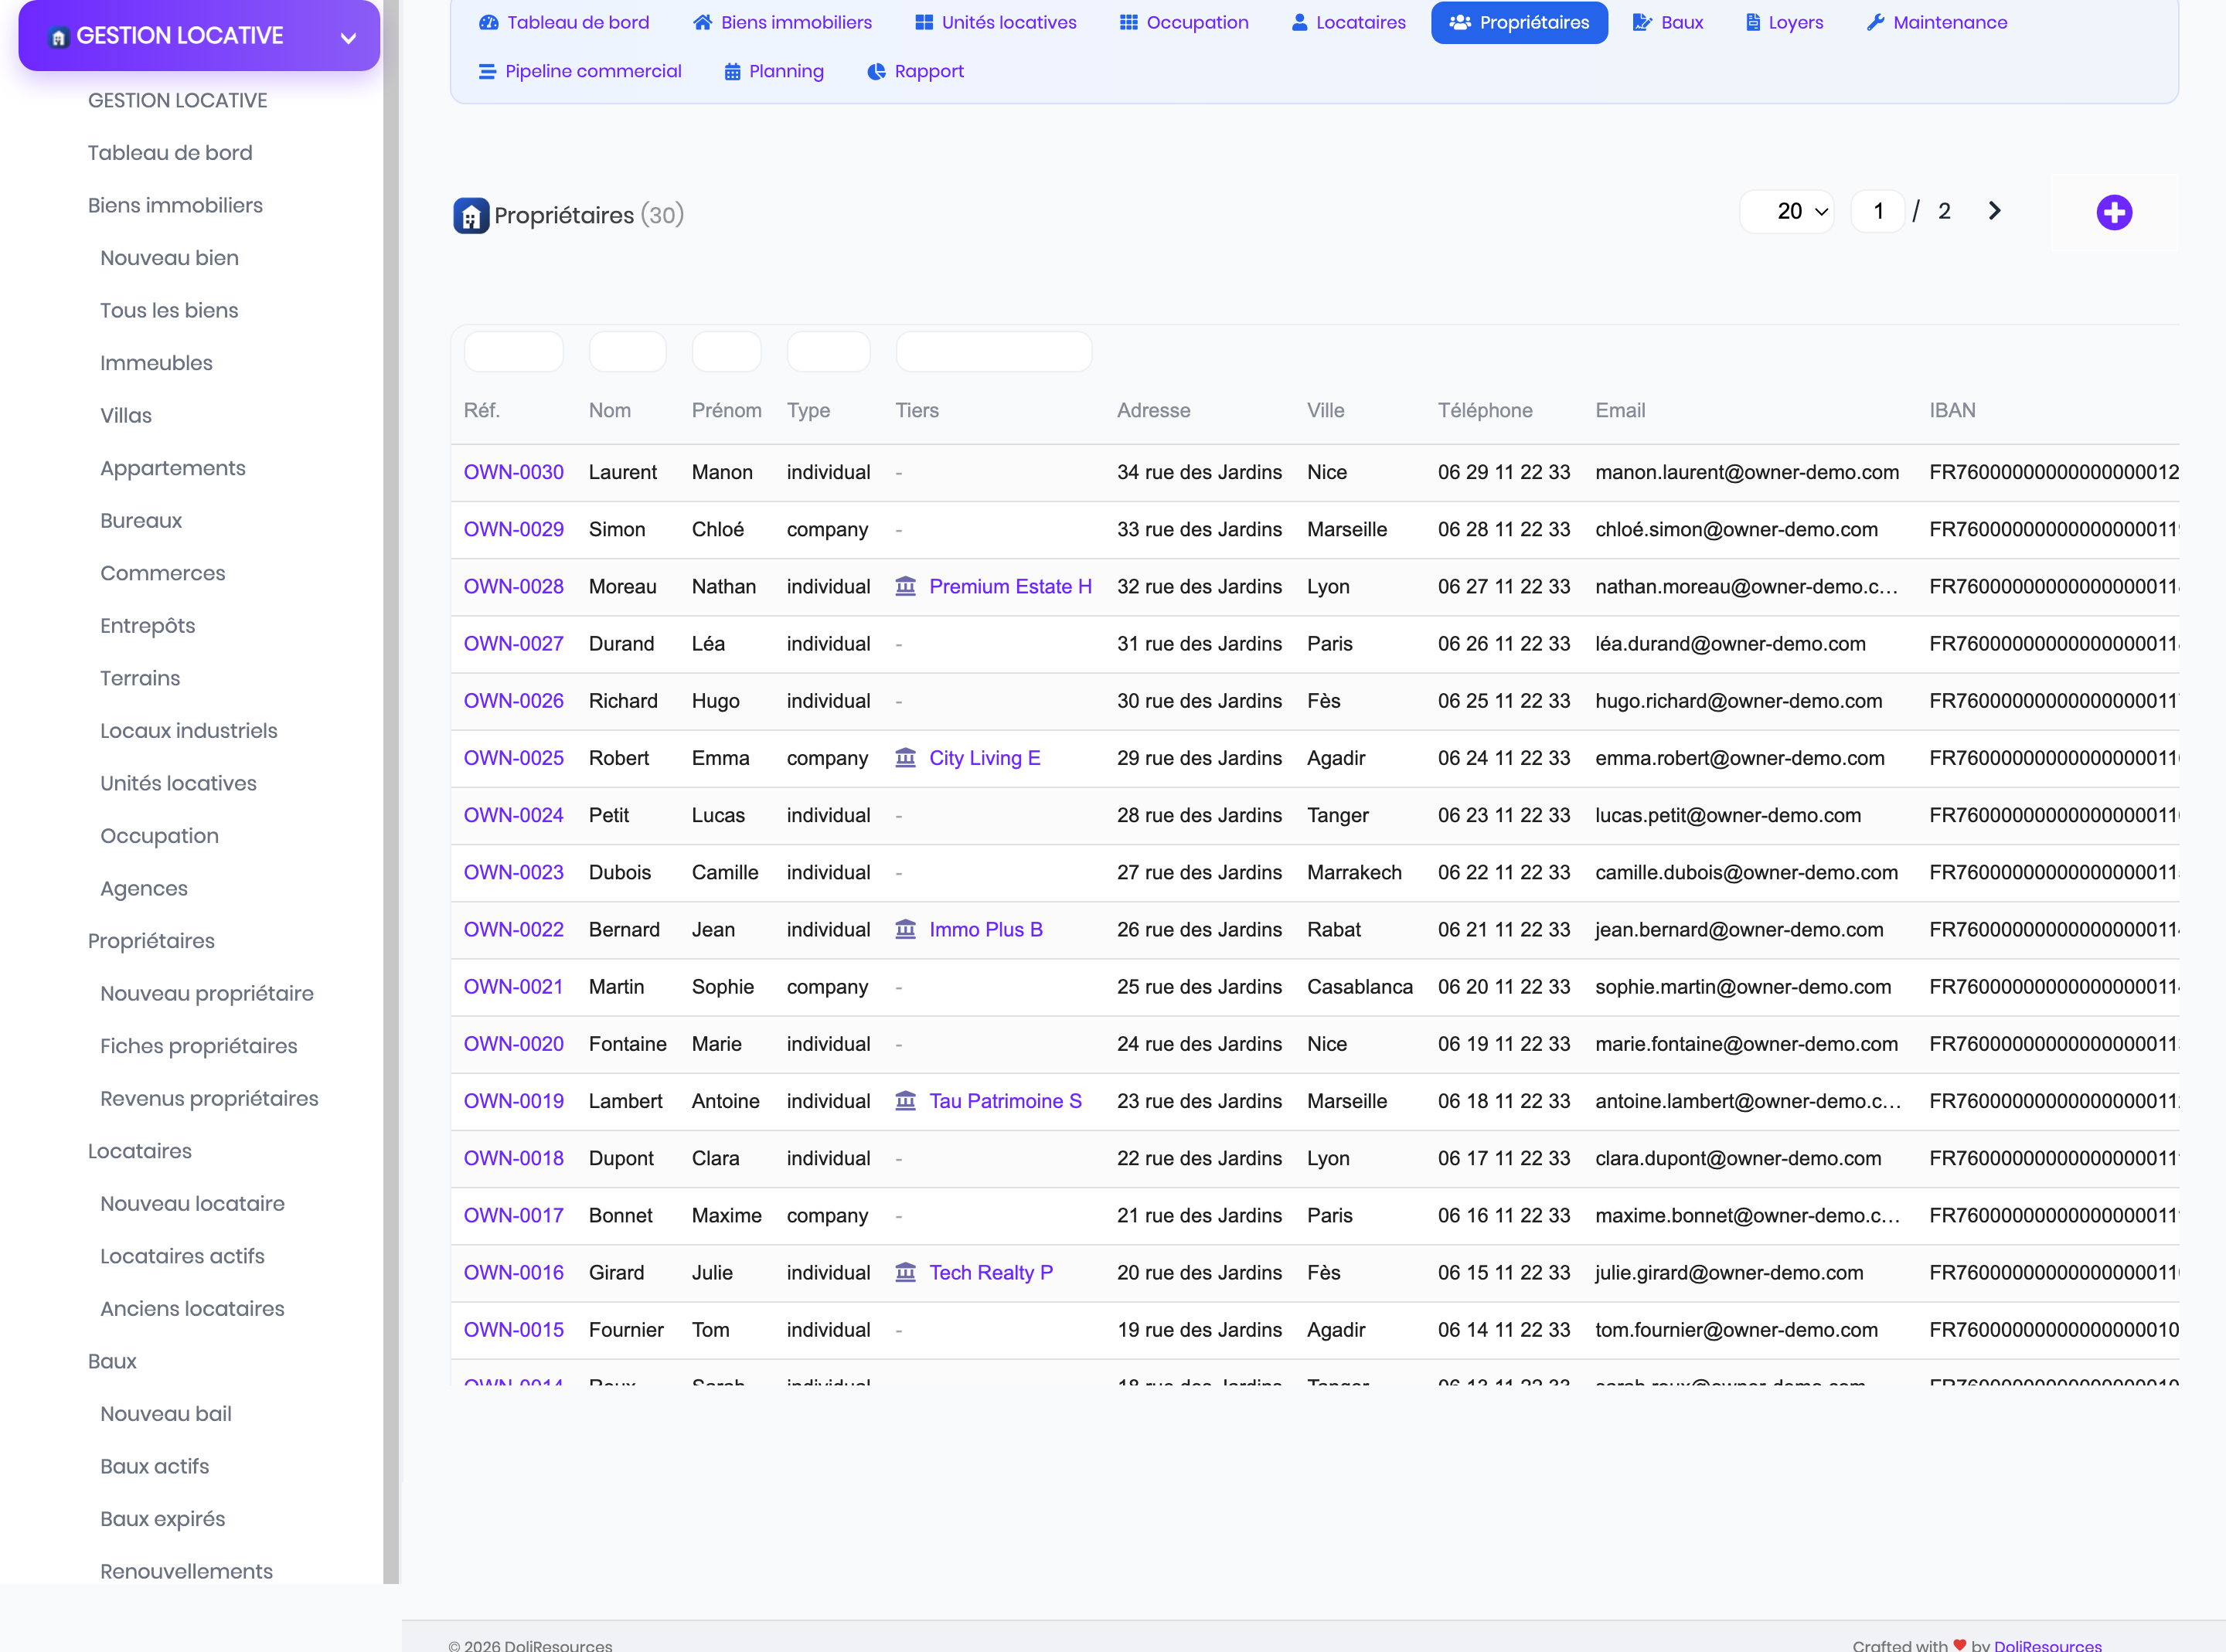The image size is (2226, 1652).
Task: Open owner OWN-0029 record
Action: click(x=514, y=529)
